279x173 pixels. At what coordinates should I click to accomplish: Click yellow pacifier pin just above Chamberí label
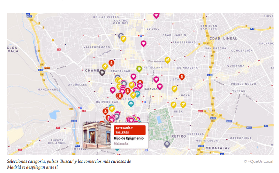pyautogui.click(x=105, y=66)
